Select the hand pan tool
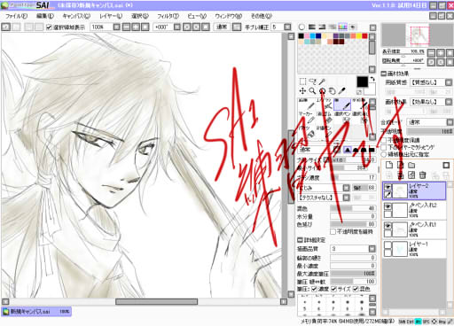454x326 pixels. (x=333, y=91)
